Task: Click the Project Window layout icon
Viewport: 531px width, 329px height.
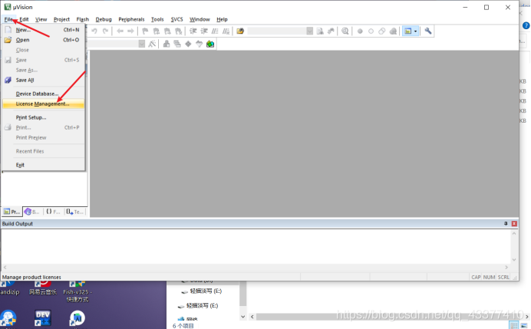Action: point(407,31)
